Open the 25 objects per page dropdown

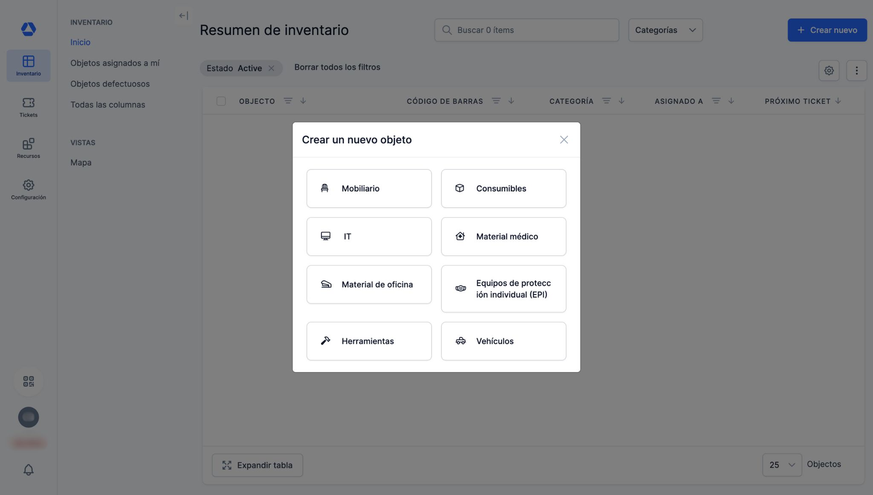(782, 465)
